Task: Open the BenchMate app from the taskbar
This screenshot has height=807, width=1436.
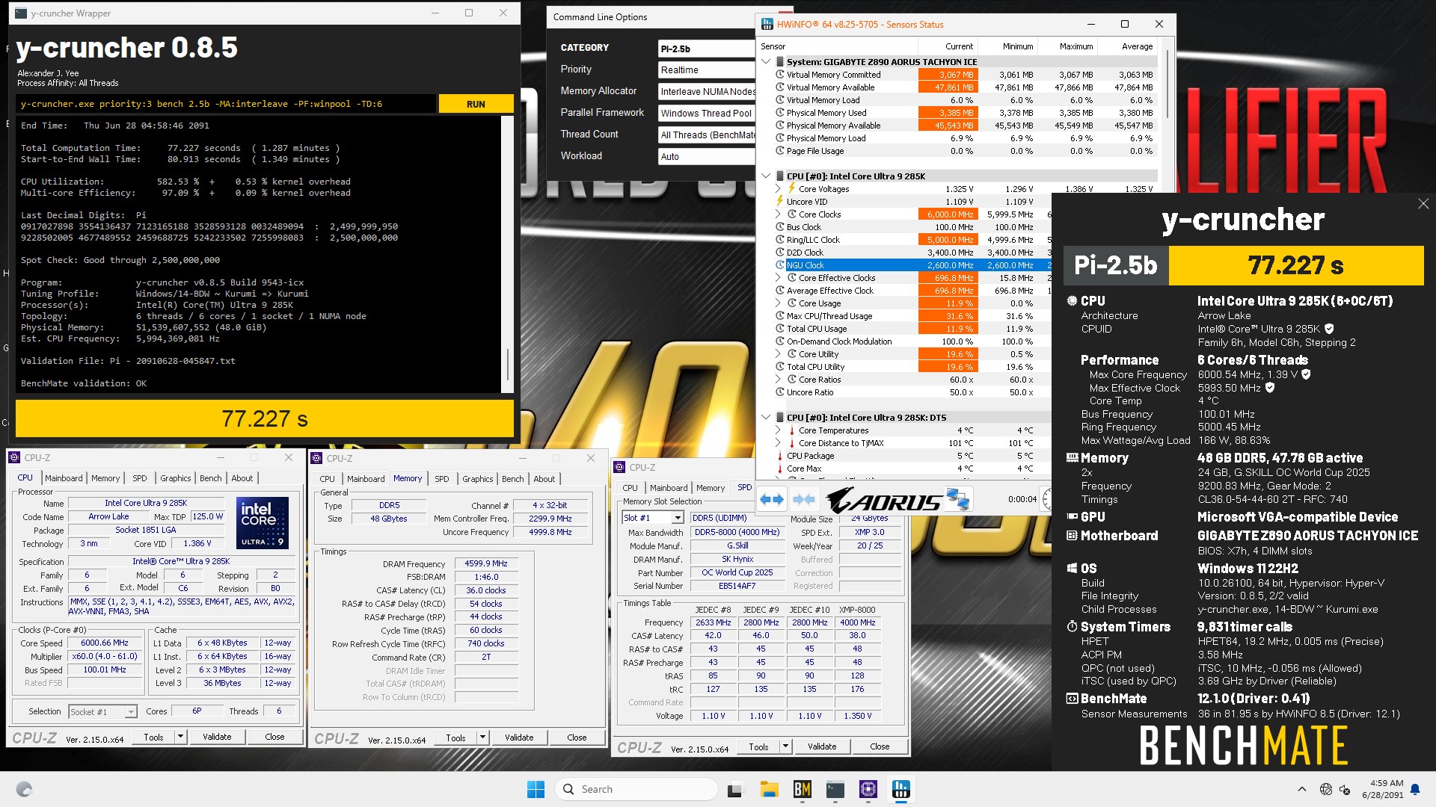Action: [803, 789]
